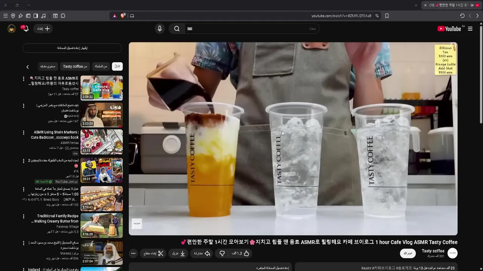Open the ASMR Shein Markers coloring thumbnail
The height and width of the screenshot is (271, 483).
[x=102, y=142]
